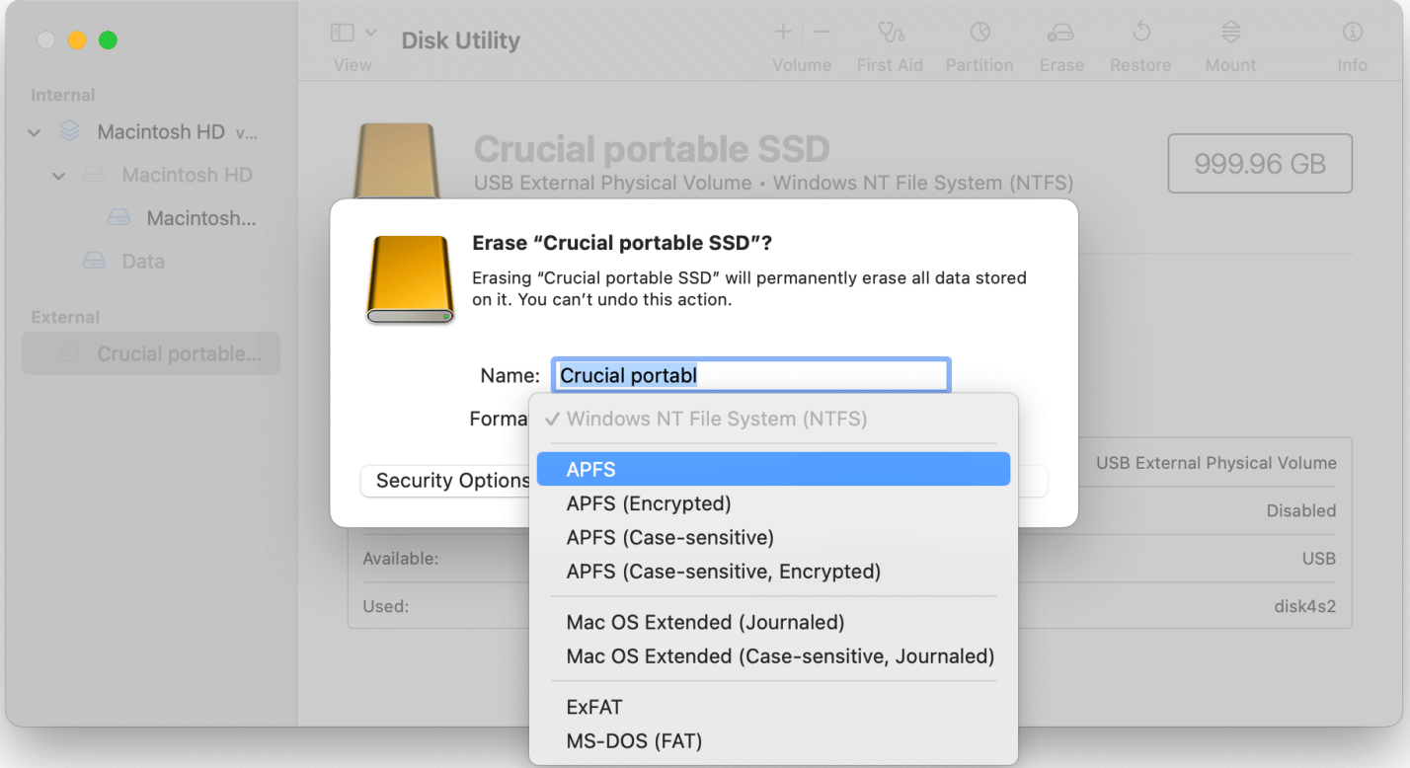The height and width of the screenshot is (768, 1410).
Task: Add a volume with the plus icon
Action: (x=783, y=31)
